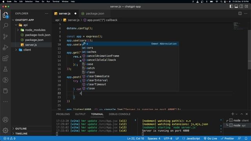Open the PROBLEMS panel tab
Image resolution: width=251 pixels, height=141 pixels.
(63, 114)
